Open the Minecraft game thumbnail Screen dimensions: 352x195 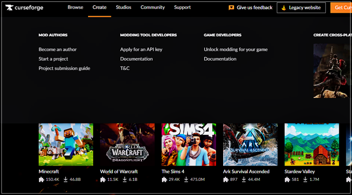point(66,144)
